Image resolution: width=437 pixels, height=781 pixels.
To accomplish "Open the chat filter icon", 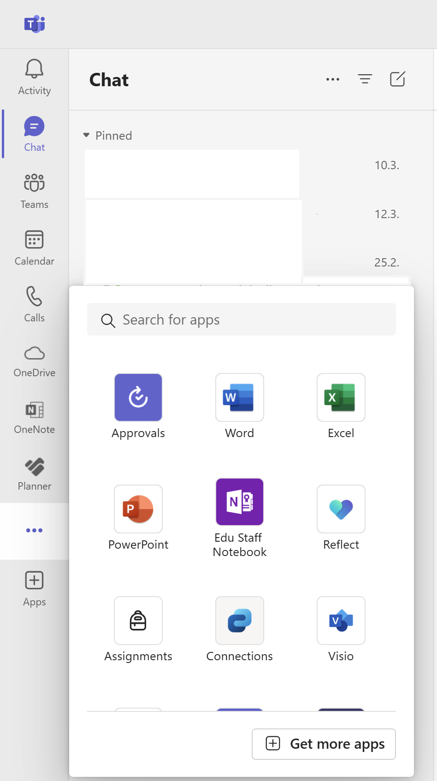I will coord(365,79).
